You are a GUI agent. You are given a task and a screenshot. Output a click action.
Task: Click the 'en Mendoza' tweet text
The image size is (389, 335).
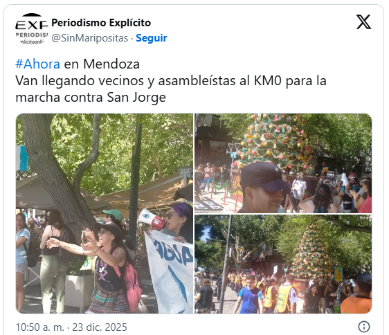click(x=102, y=64)
